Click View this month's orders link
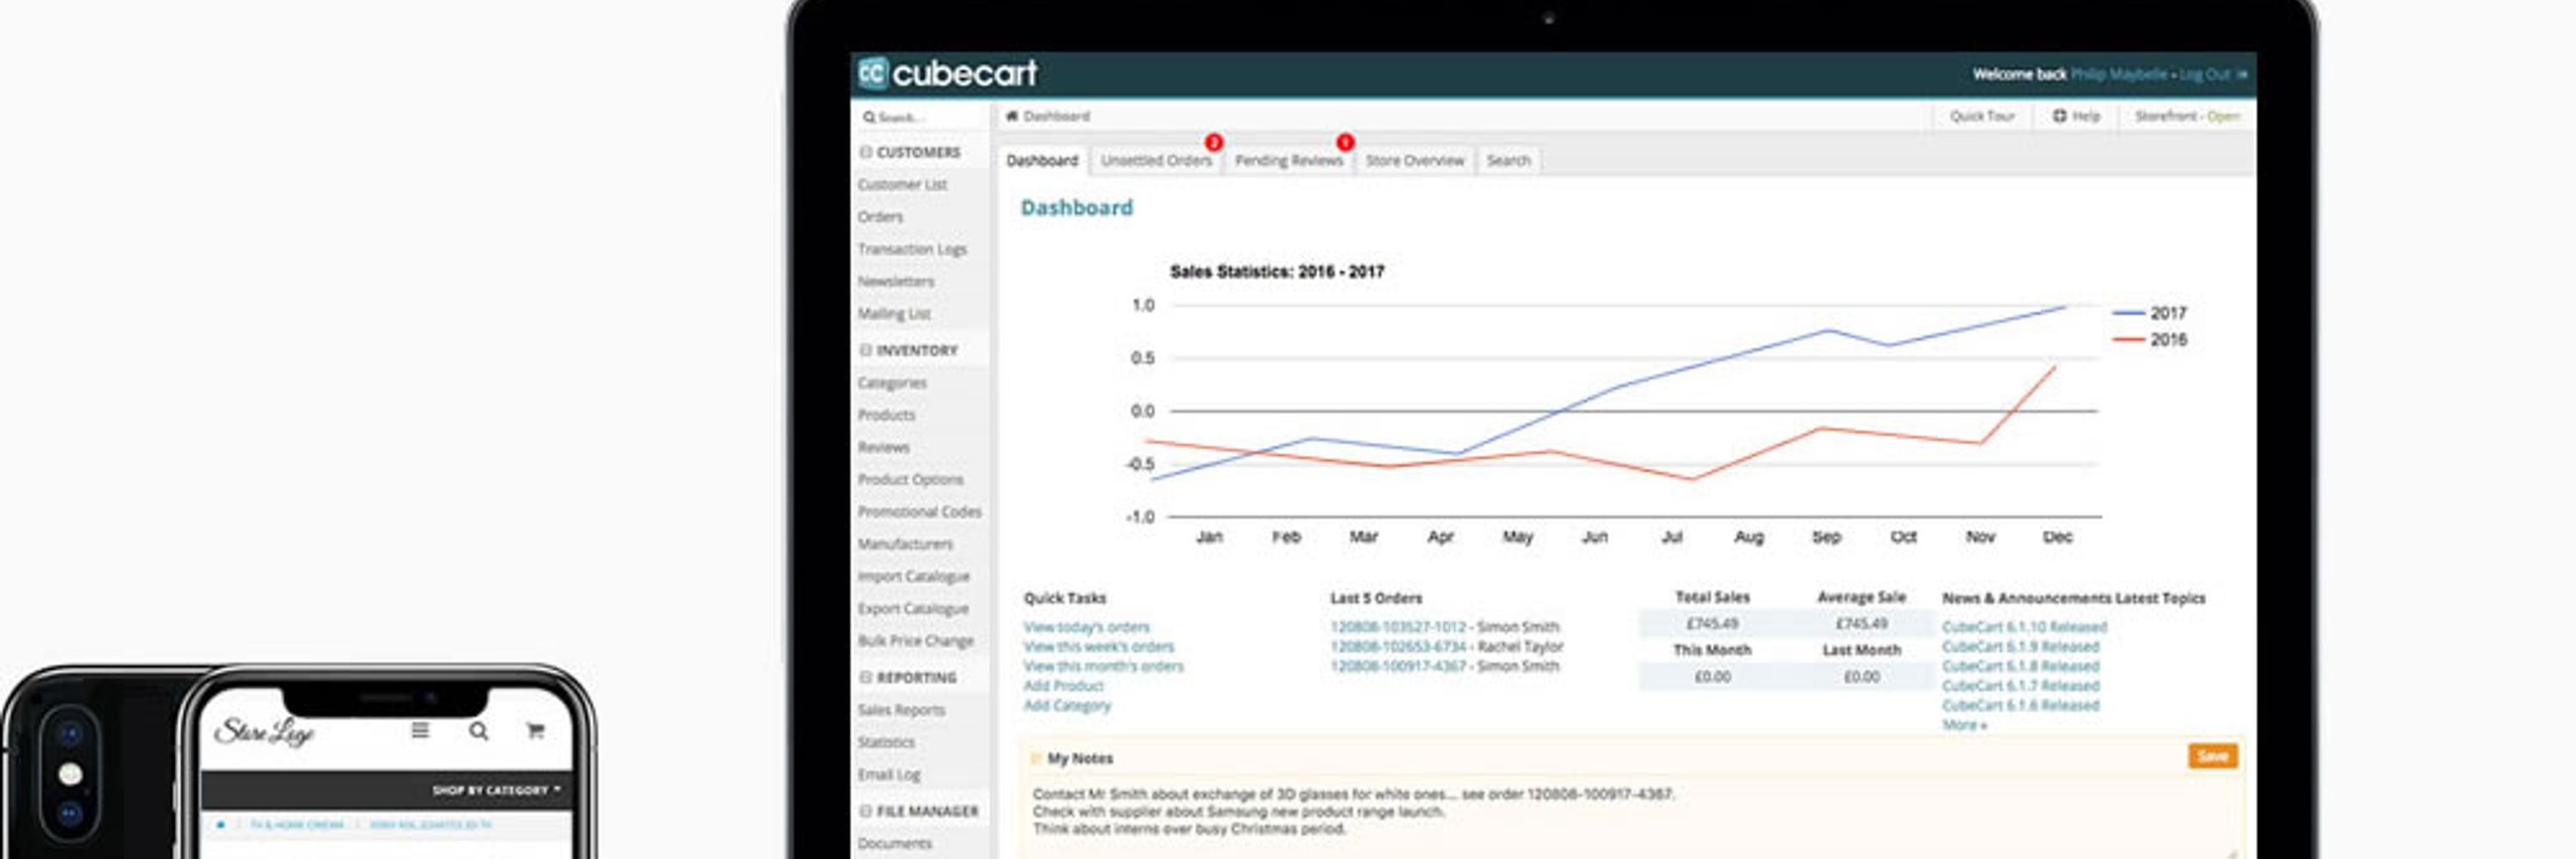2576x859 pixels. point(1103,666)
